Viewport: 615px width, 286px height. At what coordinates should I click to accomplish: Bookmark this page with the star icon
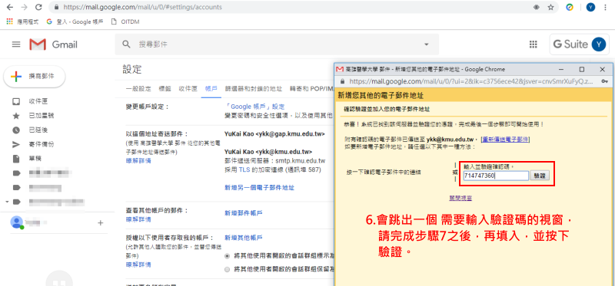pyautogui.click(x=550, y=7)
